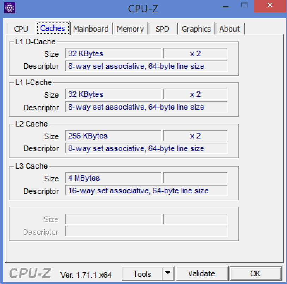Open the CPU tab
The width and height of the screenshot is (287, 284).
[21, 29]
